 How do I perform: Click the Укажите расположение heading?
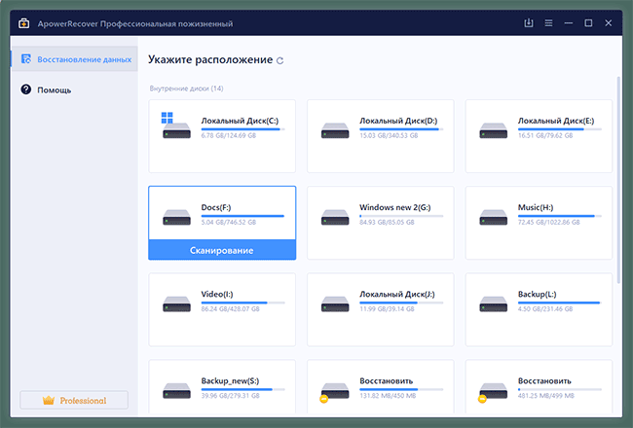(x=210, y=59)
